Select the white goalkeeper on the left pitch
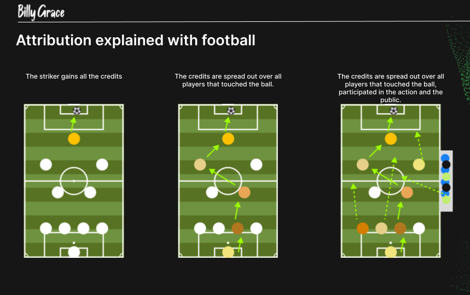Viewport: 470px width, 295px height. (74, 252)
